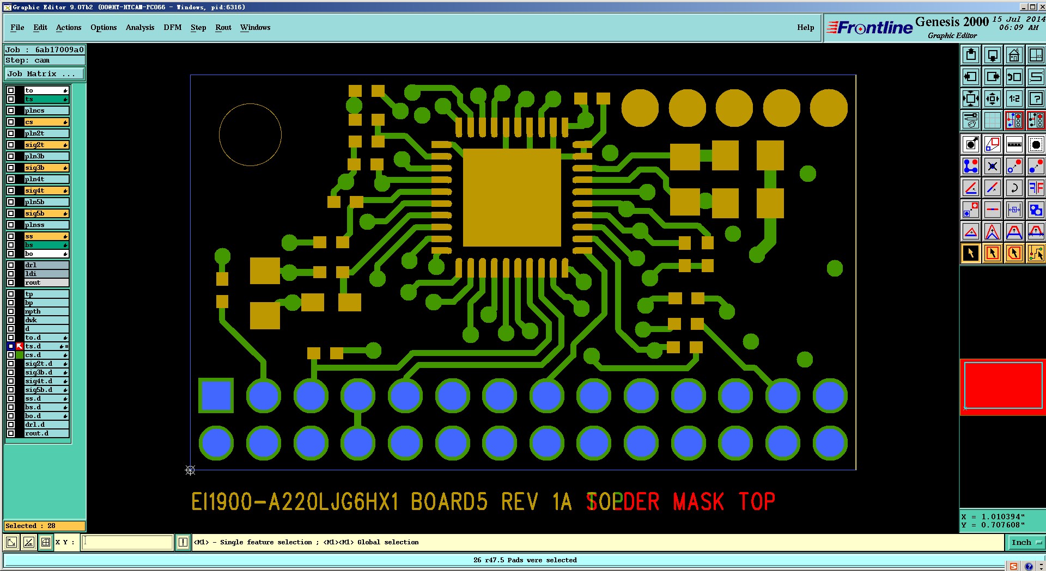Select the 'rout.d' layer name
Screen dimensions: 1046x571
click(x=46, y=433)
